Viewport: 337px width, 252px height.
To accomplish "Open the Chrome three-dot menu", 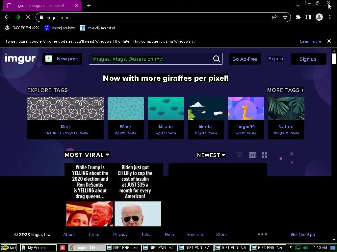I will (x=330, y=17).
